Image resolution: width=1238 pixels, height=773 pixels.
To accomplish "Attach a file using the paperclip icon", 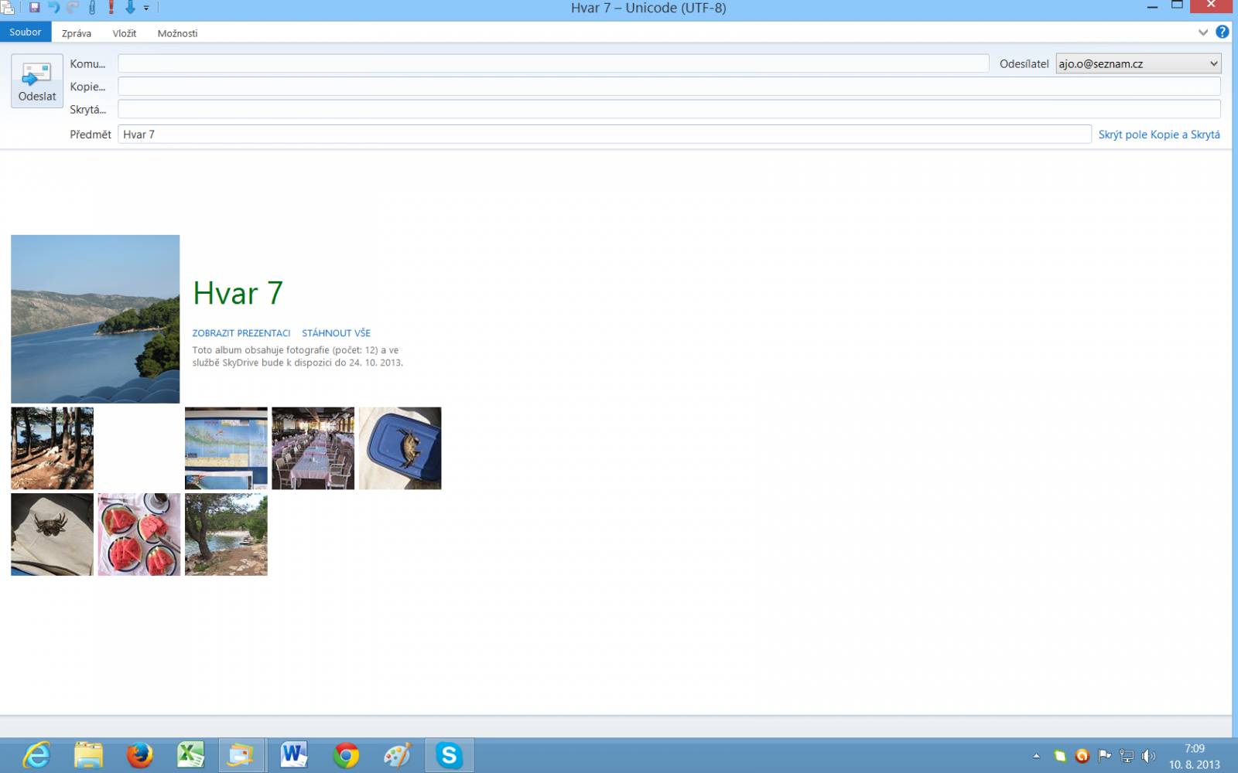I will click(92, 8).
